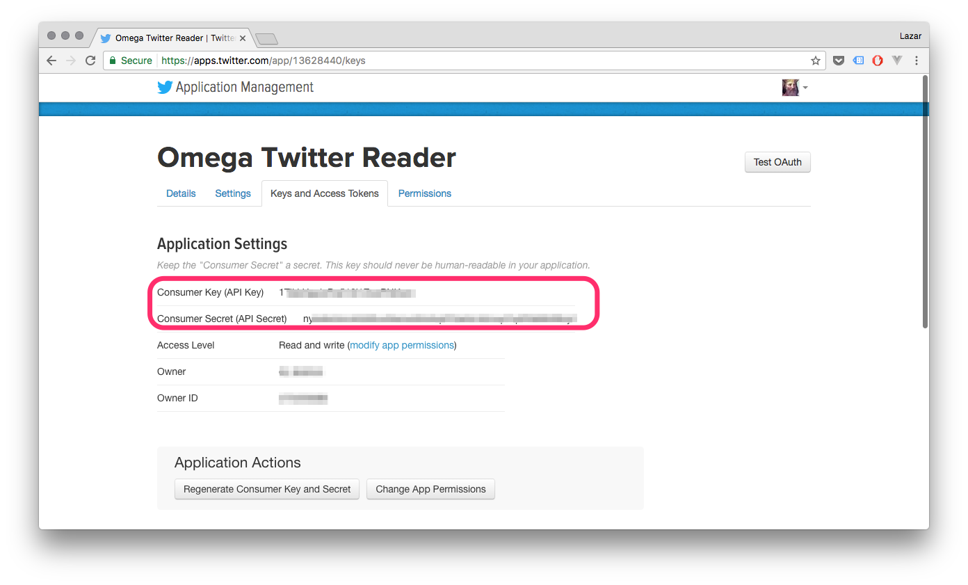The image size is (968, 585).
Task: Bookmark this page with the star icon
Action: point(816,61)
